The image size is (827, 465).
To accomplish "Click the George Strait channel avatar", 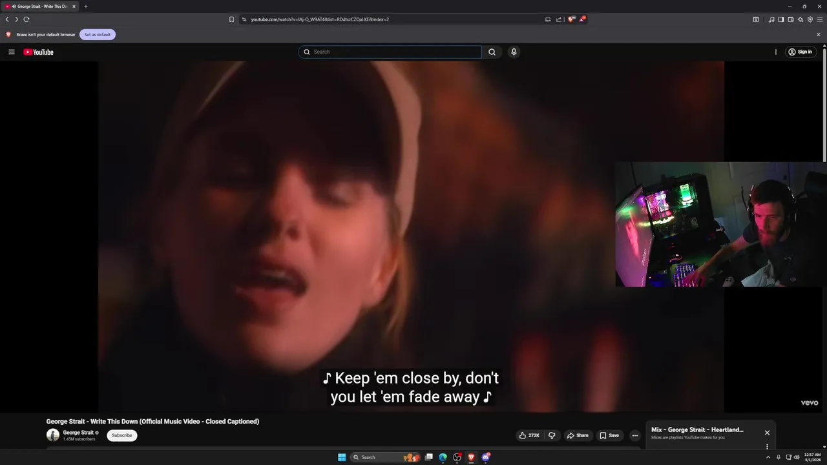I will coord(53,435).
